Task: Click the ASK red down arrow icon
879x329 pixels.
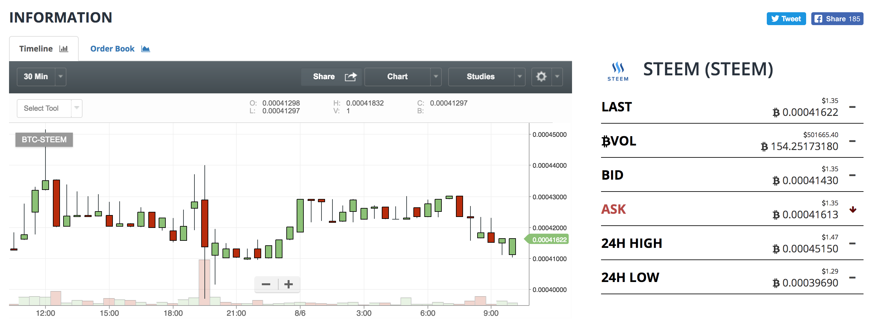Action: [x=853, y=210]
